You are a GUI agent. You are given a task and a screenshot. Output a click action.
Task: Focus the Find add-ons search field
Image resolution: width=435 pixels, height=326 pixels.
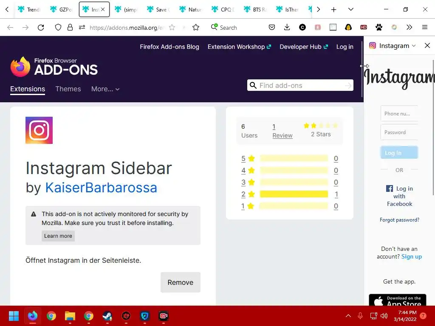coord(300,85)
